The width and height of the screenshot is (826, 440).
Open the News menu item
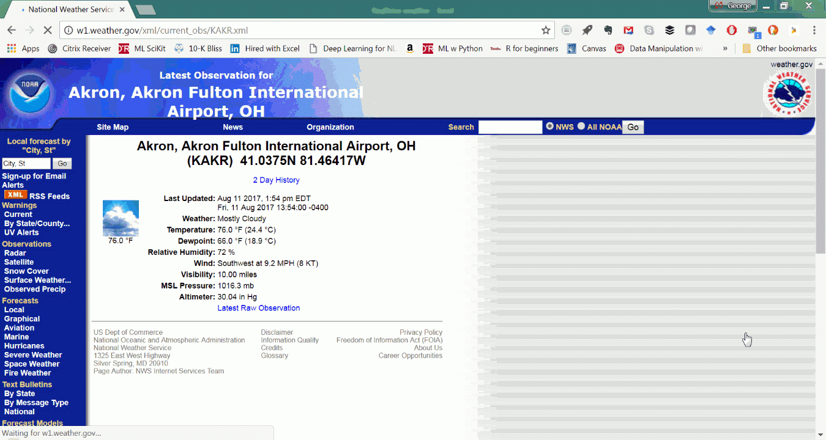pos(233,127)
